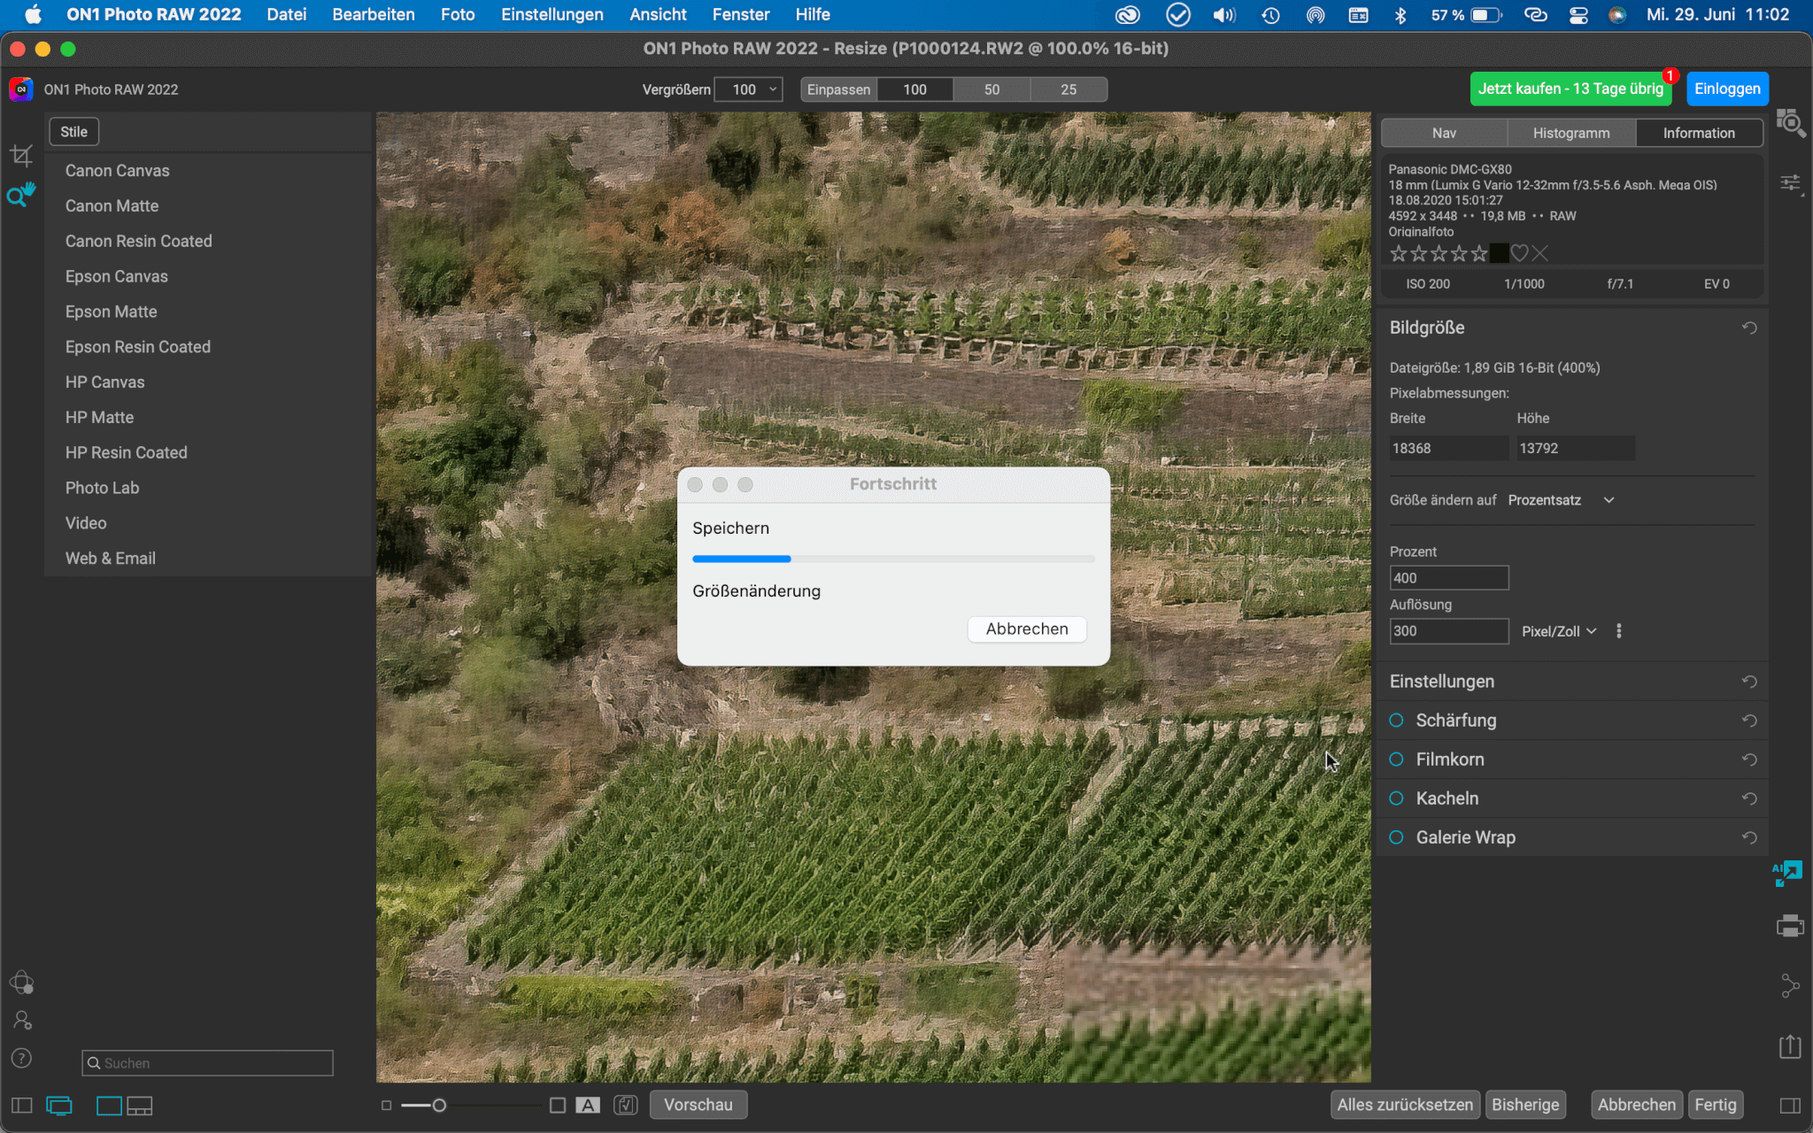Image resolution: width=1813 pixels, height=1133 pixels.
Task: Click the Breite width field 18368
Action: [1448, 448]
